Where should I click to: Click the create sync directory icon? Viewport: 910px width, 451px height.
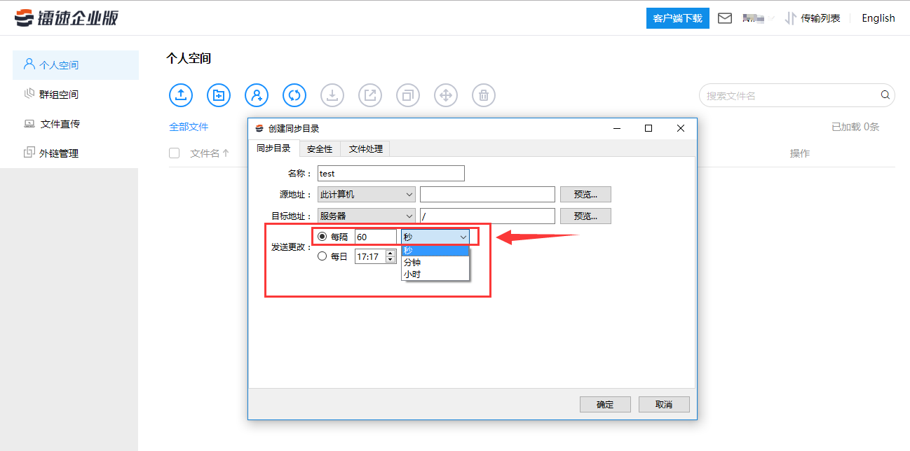[294, 95]
